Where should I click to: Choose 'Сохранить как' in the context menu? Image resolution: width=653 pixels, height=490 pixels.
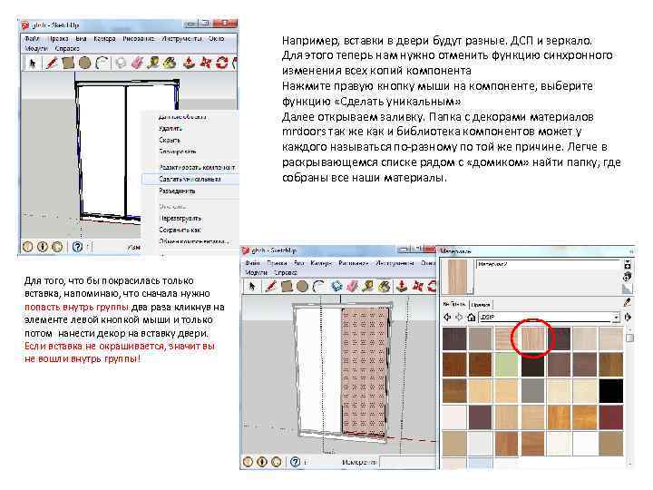tap(180, 230)
